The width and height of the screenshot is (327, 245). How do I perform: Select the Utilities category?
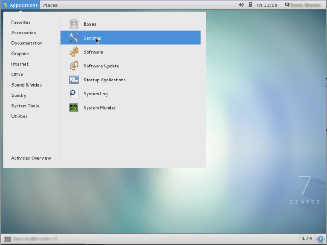point(19,116)
